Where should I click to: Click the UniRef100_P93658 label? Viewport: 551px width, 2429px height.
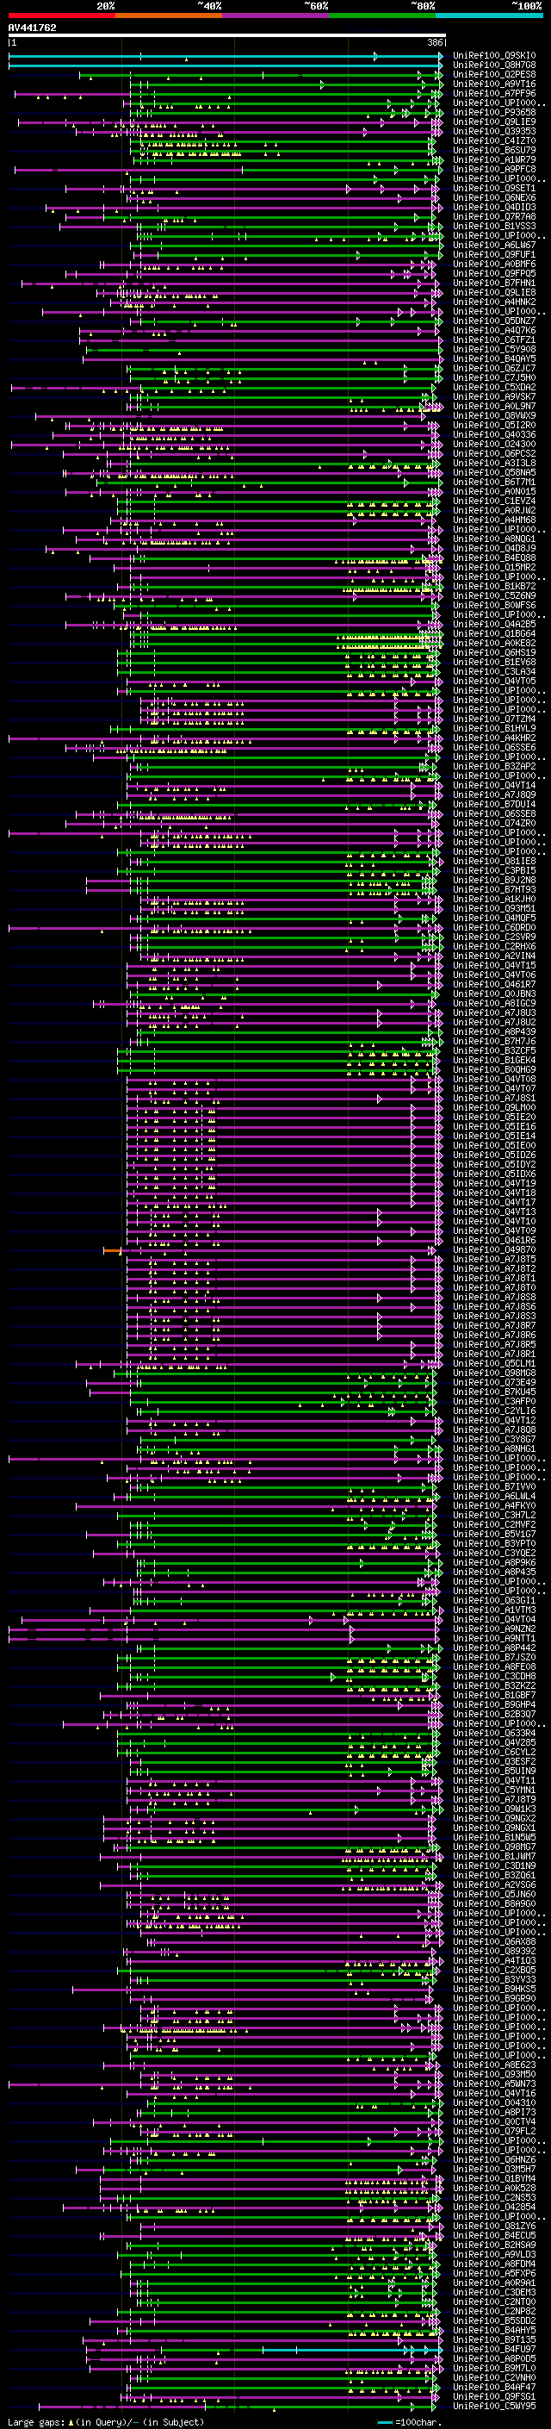pyautogui.click(x=494, y=112)
